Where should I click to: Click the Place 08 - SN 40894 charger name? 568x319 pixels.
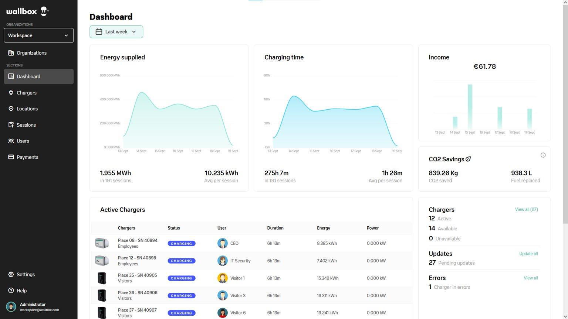point(138,240)
